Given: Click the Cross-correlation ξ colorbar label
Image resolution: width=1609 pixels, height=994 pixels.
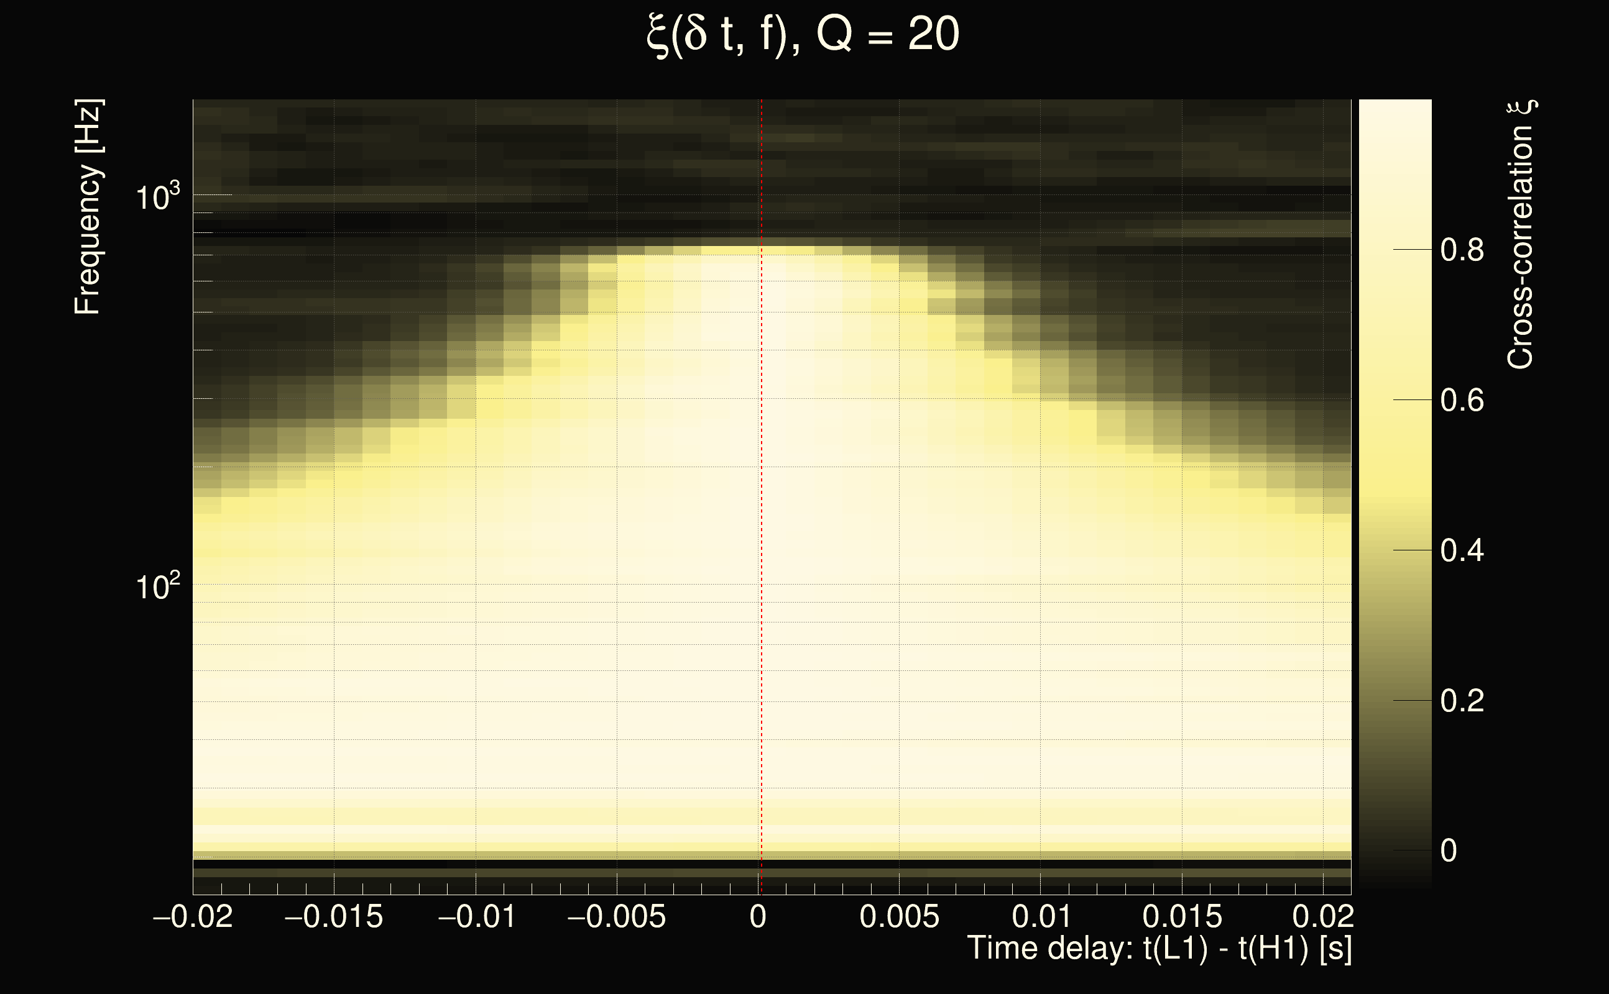Looking at the screenshot, I should (1521, 234).
